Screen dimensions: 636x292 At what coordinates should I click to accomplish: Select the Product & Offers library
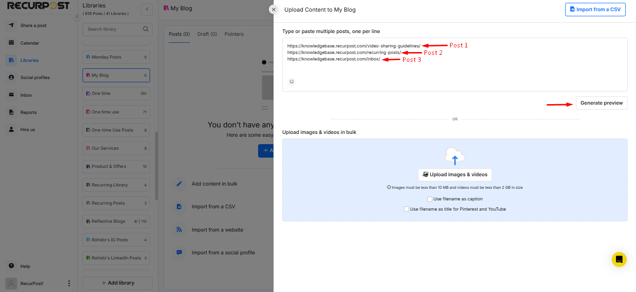(116, 166)
